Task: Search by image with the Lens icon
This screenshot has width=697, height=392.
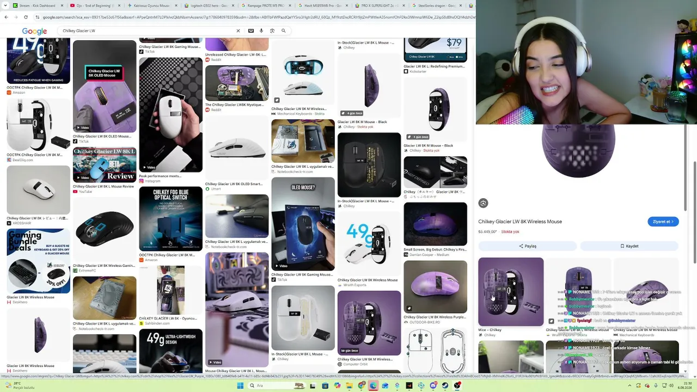Action: coord(272,31)
